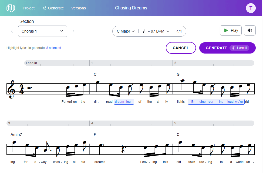263x173 pixels.
Task: Click the app logo icon
Action: (11, 8)
